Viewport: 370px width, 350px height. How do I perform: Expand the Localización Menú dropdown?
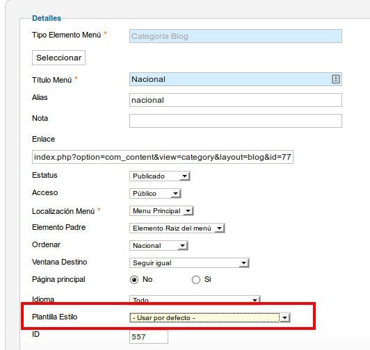(x=161, y=210)
